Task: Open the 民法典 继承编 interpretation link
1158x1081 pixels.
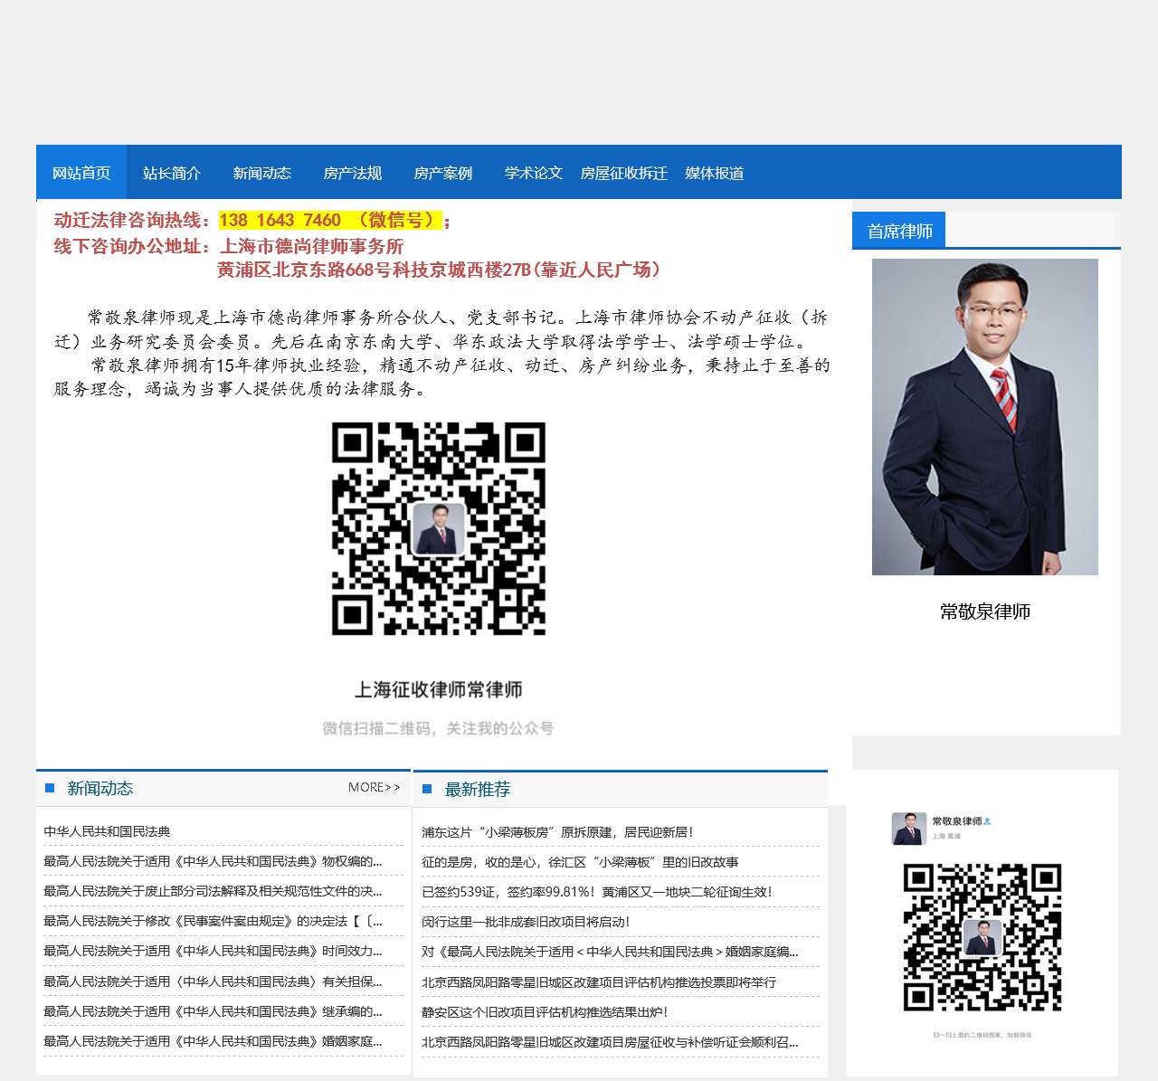Action: tap(213, 1011)
